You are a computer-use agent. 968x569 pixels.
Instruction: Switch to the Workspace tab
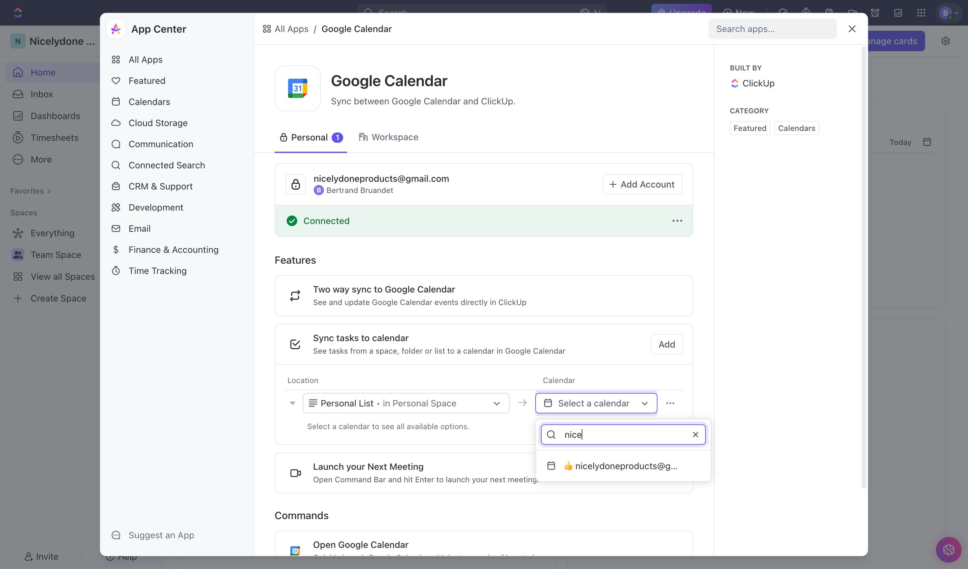pos(388,138)
